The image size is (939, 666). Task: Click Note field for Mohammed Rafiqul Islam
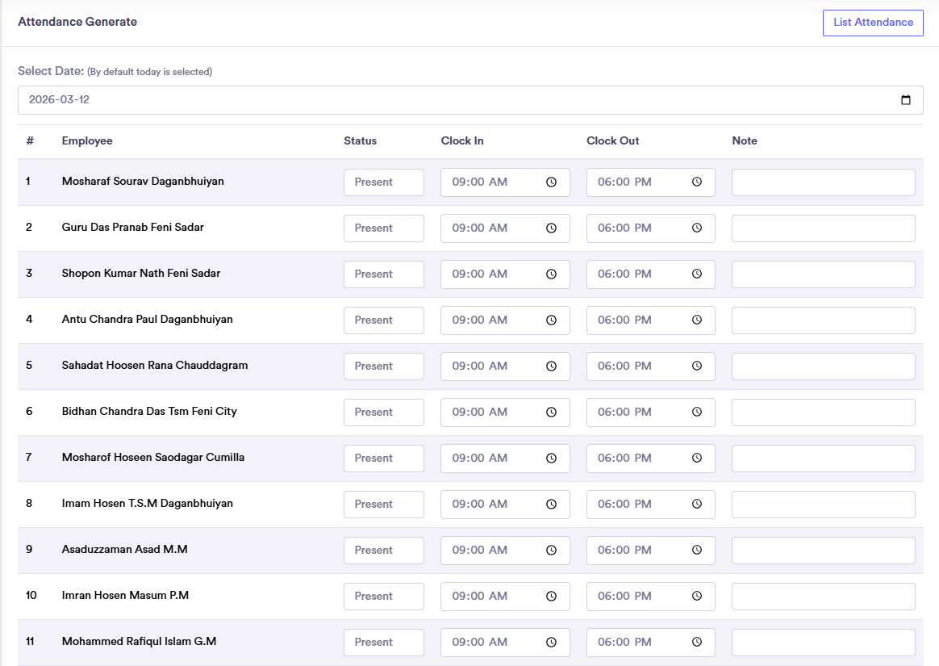[823, 643]
